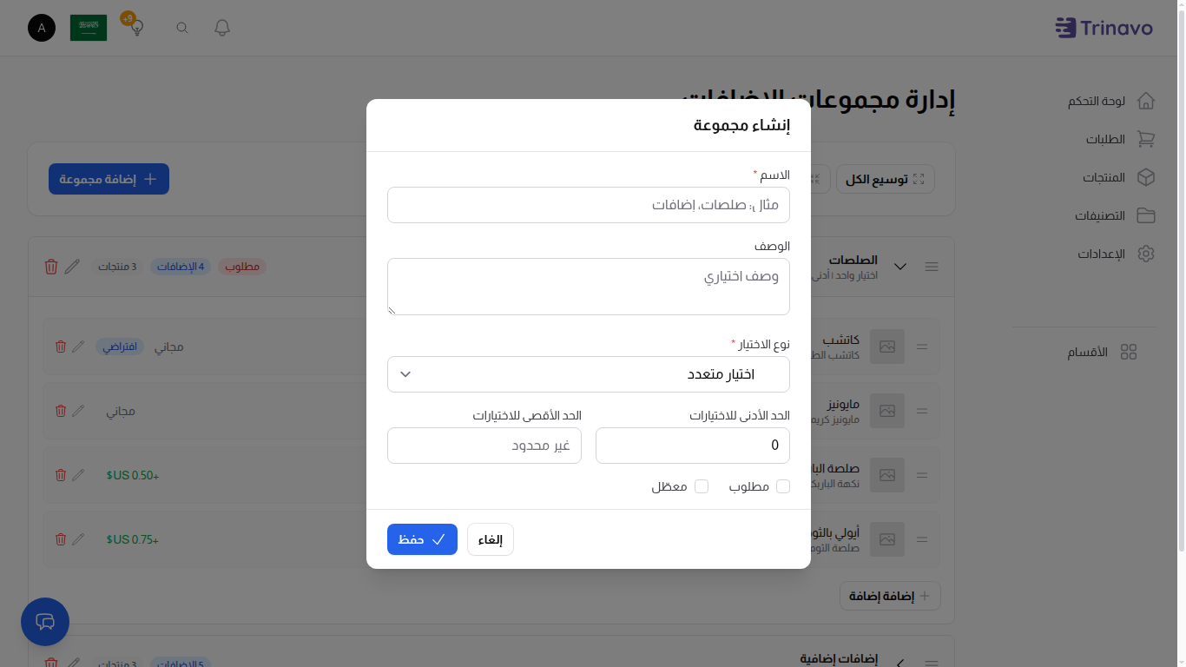Click the pencil edit icon for كاتشب item
This screenshot has height=667, width=1186.
point(78,346)
